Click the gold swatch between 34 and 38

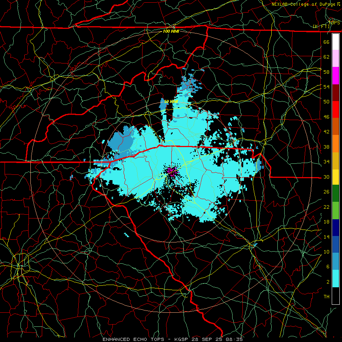(336, 161)
